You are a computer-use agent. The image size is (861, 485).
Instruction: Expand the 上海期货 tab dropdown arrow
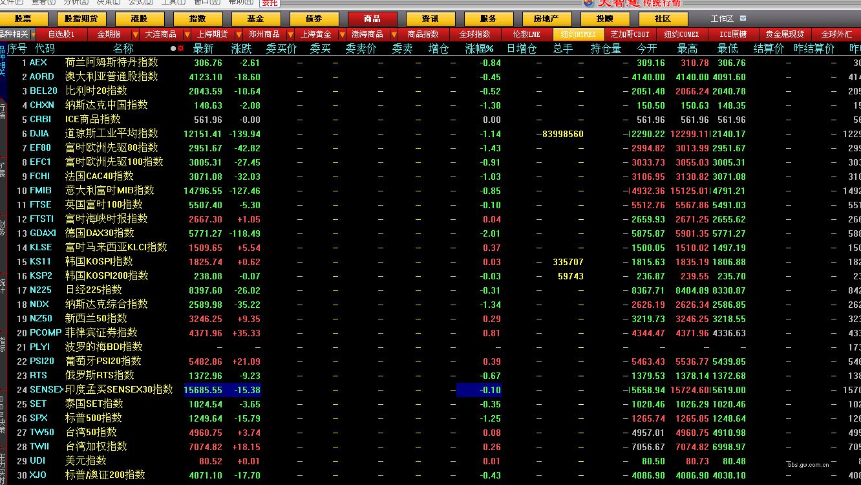pos(239,34)
